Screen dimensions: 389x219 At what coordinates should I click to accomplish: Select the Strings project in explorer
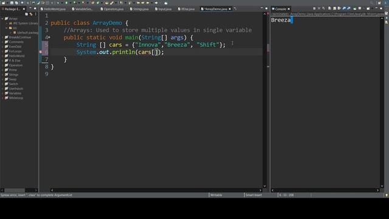pyautogui.click(x=13, y=74)
